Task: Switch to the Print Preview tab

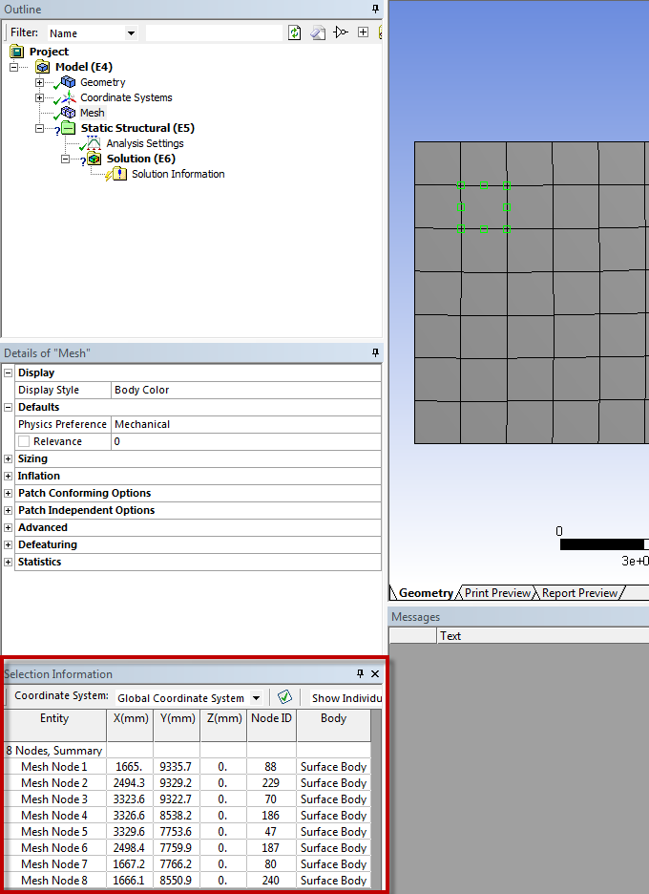Action: point(497,593)
